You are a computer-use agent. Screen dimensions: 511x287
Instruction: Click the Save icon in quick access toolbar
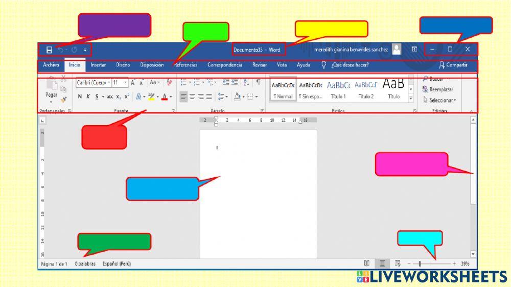[x=49, y=50]
